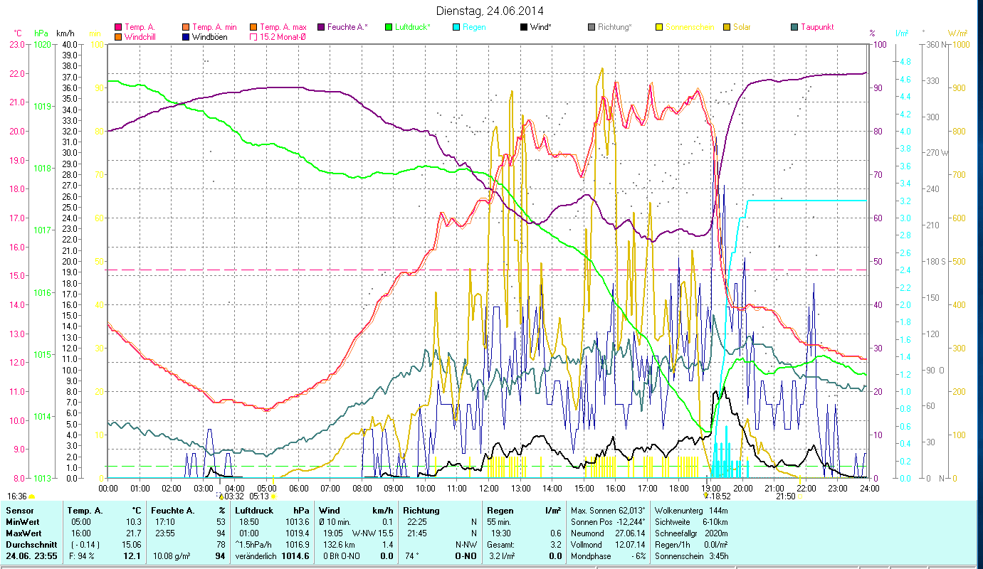The width and height of the screenshot is (983, 569).
Task: Choose the teal Taupunkt legend swatch
Action: pyautogui.click(x=794, y=27)
